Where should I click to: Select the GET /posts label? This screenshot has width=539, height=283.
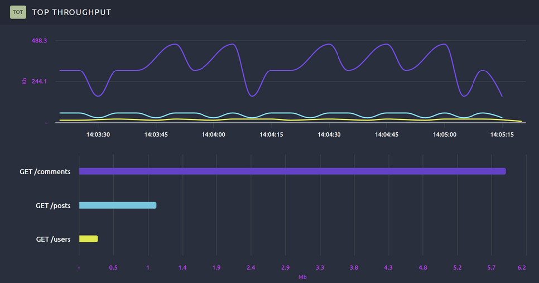pyautogui.click(x=53, y=205)
